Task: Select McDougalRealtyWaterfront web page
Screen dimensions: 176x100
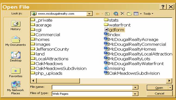Action: (134, 64)
